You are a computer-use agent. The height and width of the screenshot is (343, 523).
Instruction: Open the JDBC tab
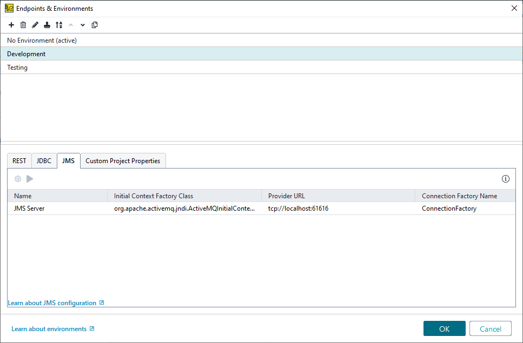[x=43, y=160]
